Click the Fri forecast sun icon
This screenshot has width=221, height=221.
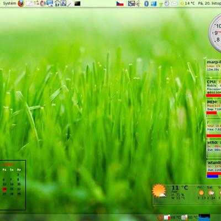201,193
